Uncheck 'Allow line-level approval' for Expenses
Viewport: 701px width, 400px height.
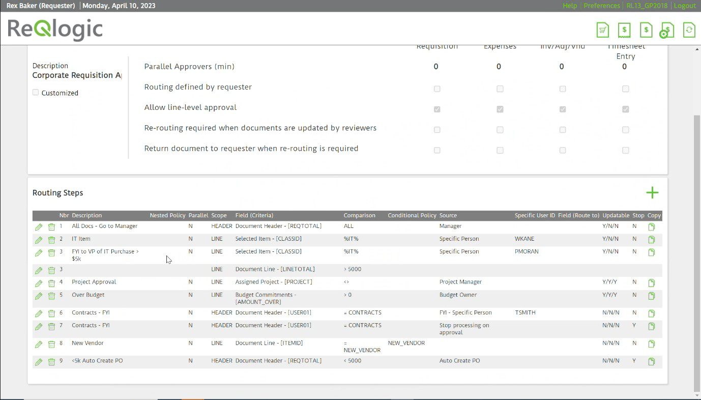[500, 109]
